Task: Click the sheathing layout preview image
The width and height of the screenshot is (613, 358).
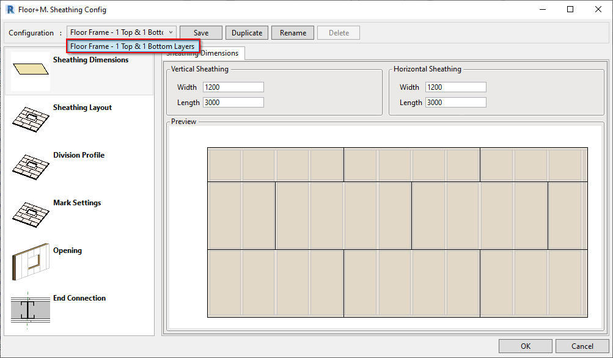Action: click(x=397, y=232)
